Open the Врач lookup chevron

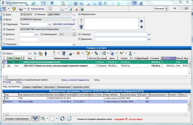click(x=74, y=20)
